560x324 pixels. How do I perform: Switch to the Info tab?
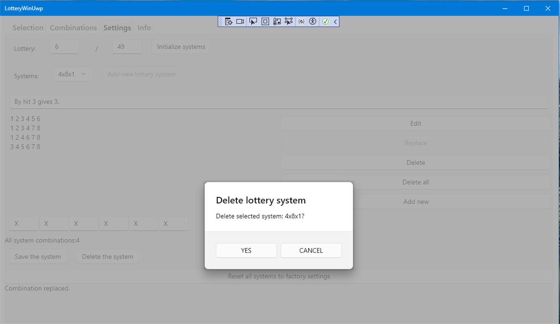point(144,28)
